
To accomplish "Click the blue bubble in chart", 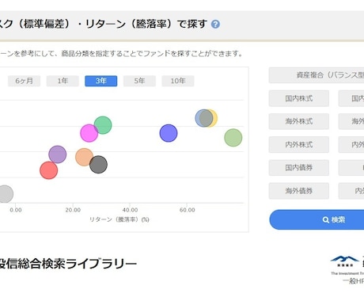I will (x=169, y=133).
